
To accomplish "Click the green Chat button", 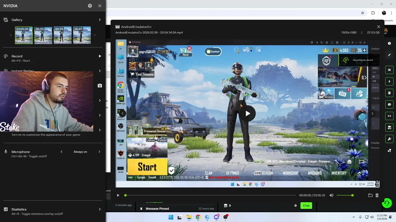I will [306, 206].
